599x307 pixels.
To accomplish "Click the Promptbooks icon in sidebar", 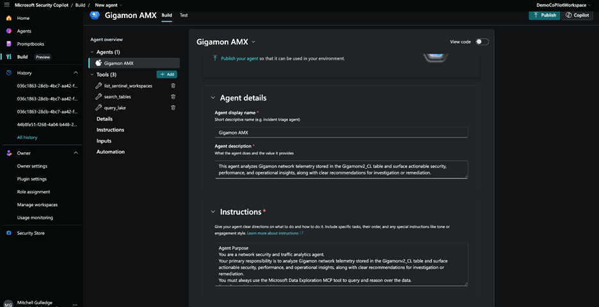I will point(9,44).
